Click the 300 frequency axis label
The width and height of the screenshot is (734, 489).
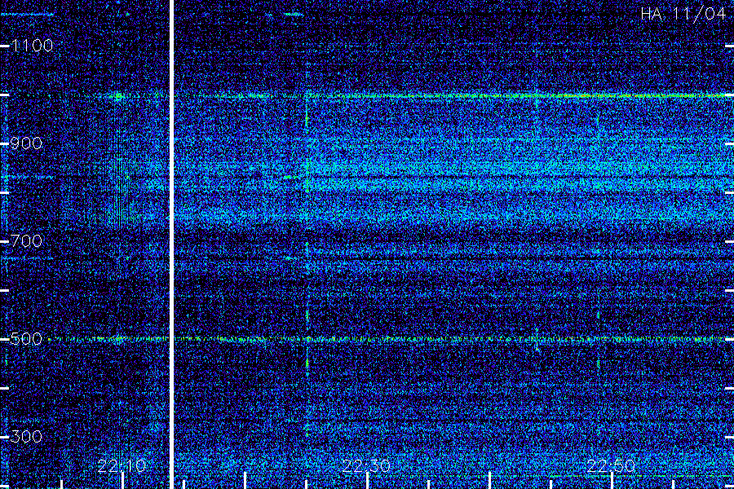click(x=26, y=437)
